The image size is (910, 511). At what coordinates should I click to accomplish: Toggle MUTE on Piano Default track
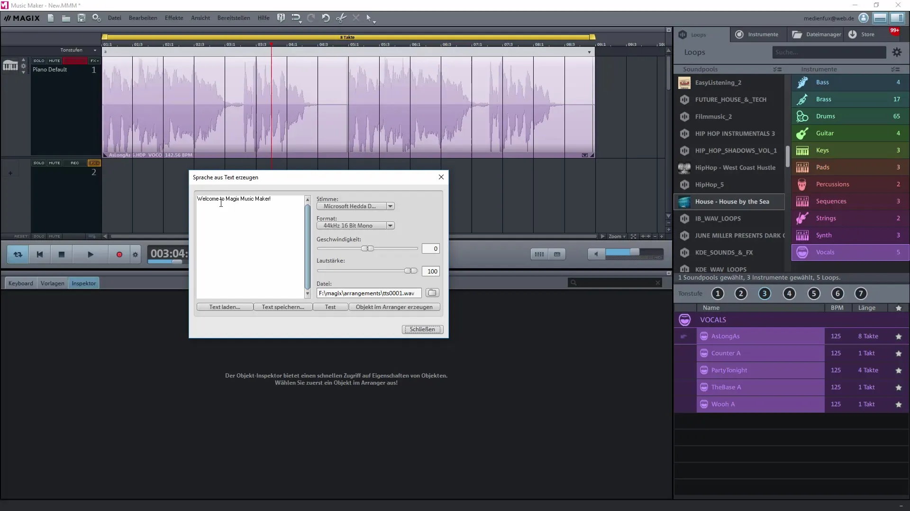pos(55,61)
